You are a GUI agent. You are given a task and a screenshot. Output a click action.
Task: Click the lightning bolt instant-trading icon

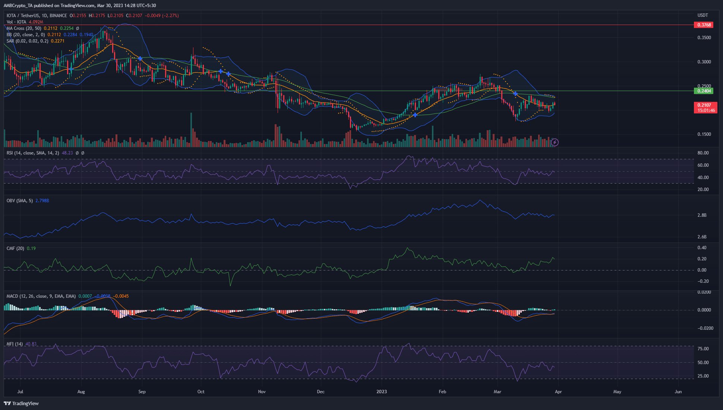[x=555, y=142]
